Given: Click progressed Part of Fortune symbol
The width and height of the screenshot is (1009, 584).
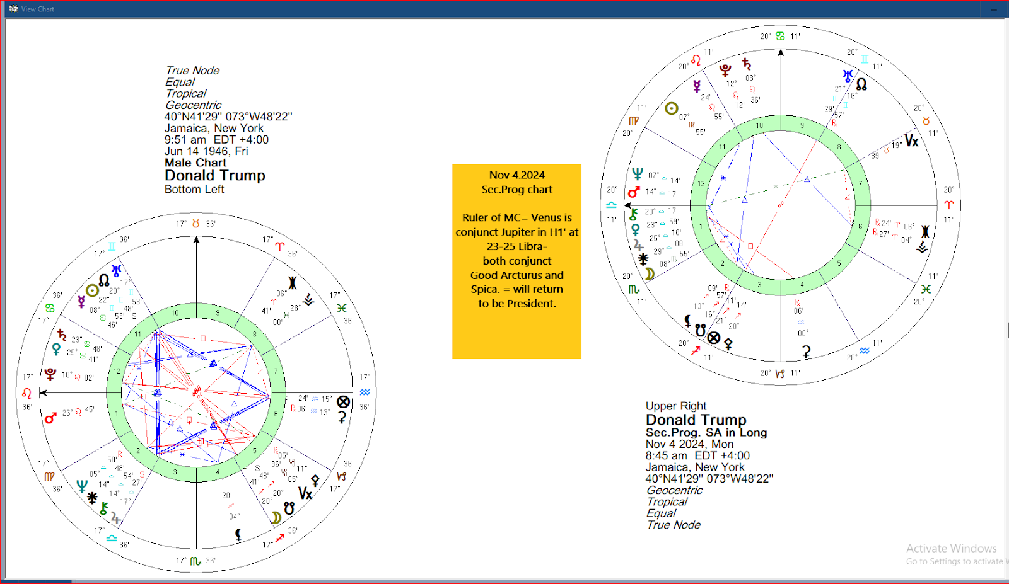Looking at the screenshot, I should pos(714,338).
